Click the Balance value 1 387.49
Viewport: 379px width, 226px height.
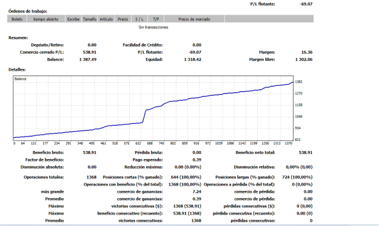[x=88, y=59]
